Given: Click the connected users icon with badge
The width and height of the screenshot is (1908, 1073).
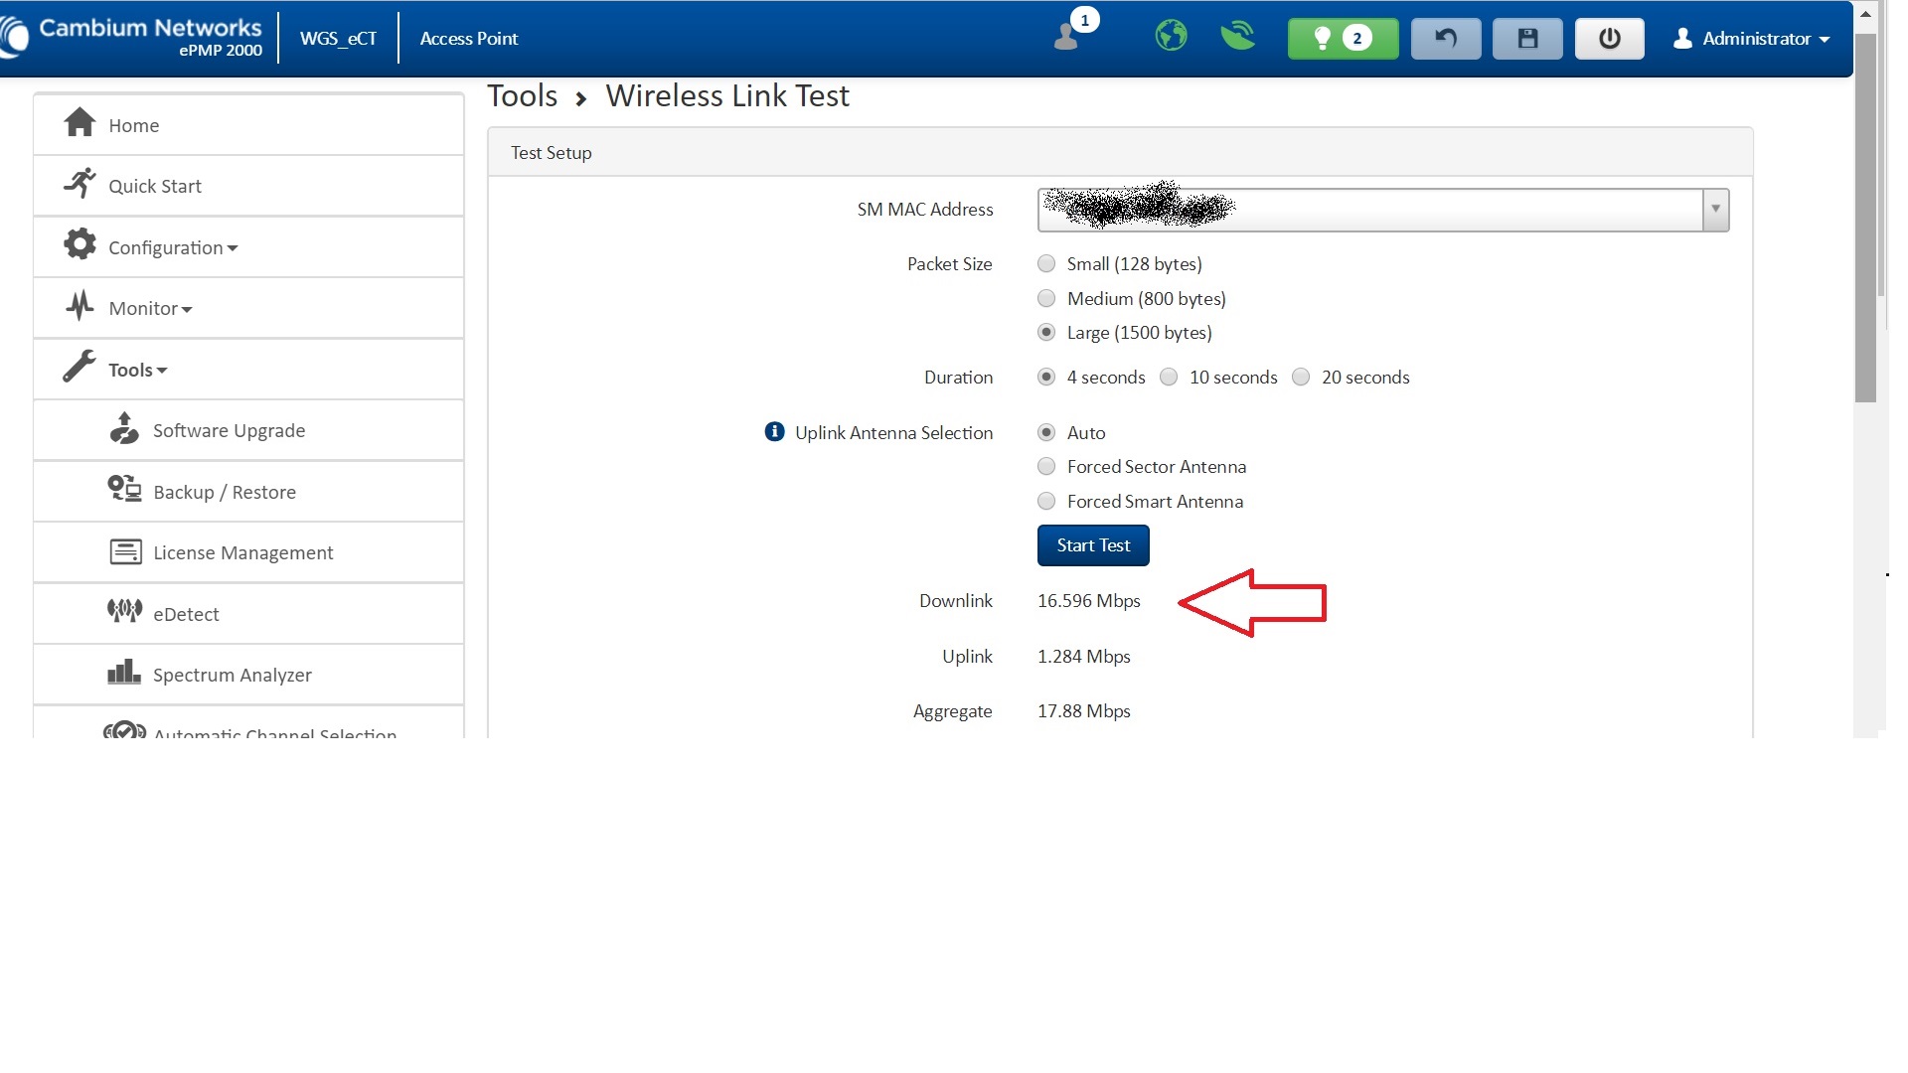Looking at the screenshot, I should coord(1067,37).
